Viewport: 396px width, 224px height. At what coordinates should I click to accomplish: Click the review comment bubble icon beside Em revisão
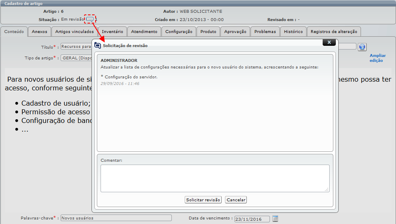click(90, 19)
